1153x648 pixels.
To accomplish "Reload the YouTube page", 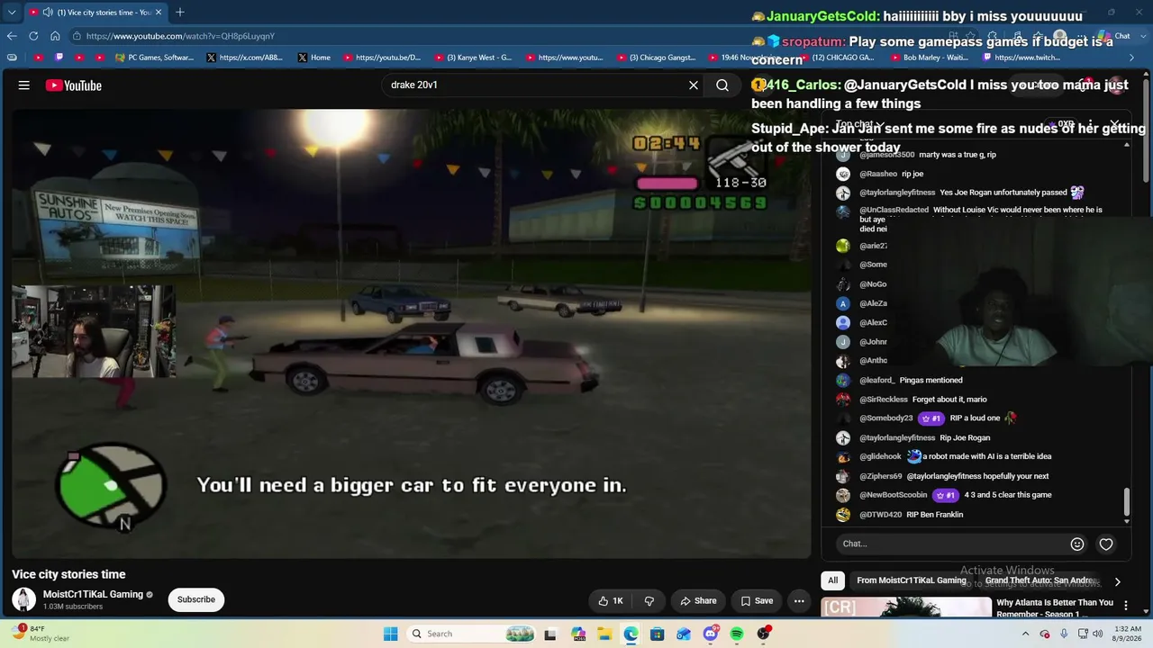I will [x=33, y=36].
